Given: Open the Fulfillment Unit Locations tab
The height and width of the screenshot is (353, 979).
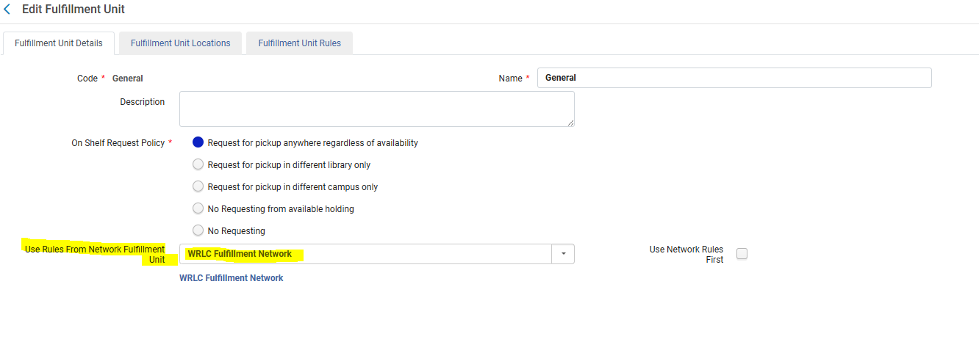Looking at the screenshot, I should (x=181, y=43).
